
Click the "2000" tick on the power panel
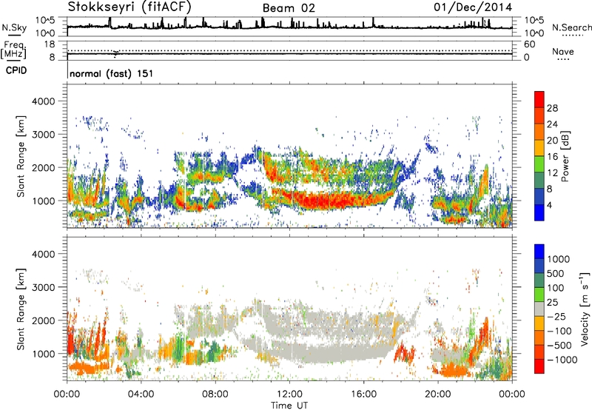43,167
